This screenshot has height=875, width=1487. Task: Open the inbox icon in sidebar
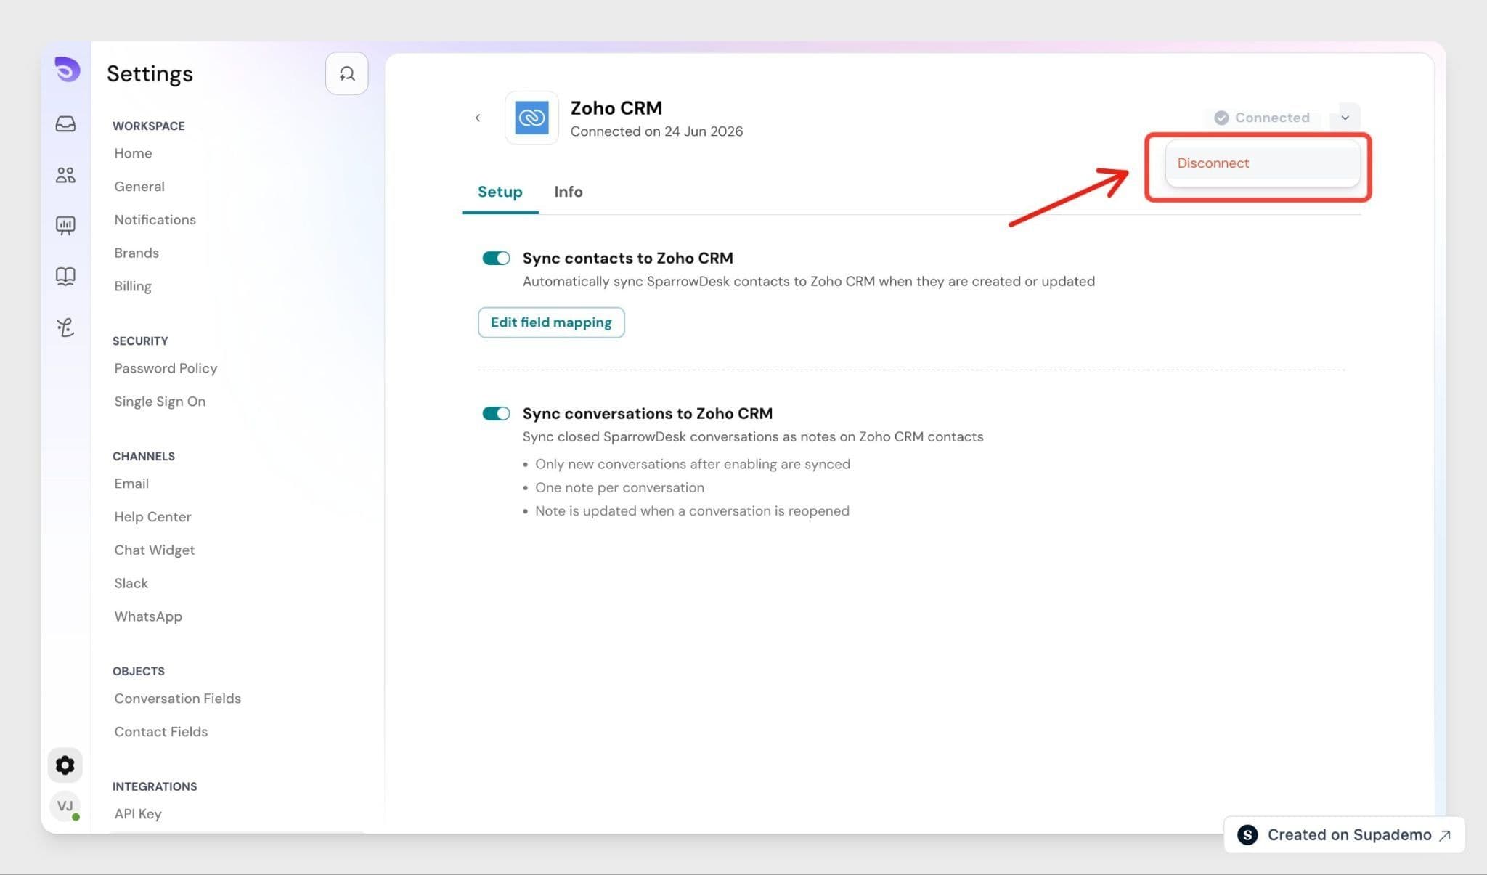pyautogui.click(x=65, y=123)
